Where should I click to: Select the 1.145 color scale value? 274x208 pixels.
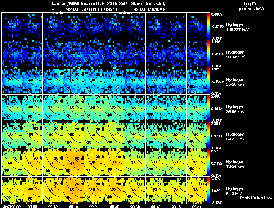216,42
